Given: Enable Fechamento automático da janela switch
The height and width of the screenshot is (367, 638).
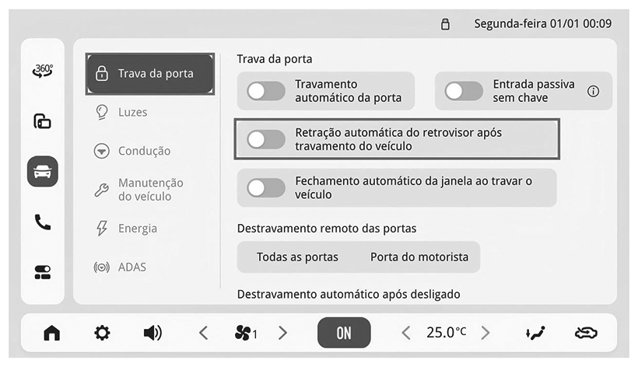Looking at the screenshot, I should 266,188.
